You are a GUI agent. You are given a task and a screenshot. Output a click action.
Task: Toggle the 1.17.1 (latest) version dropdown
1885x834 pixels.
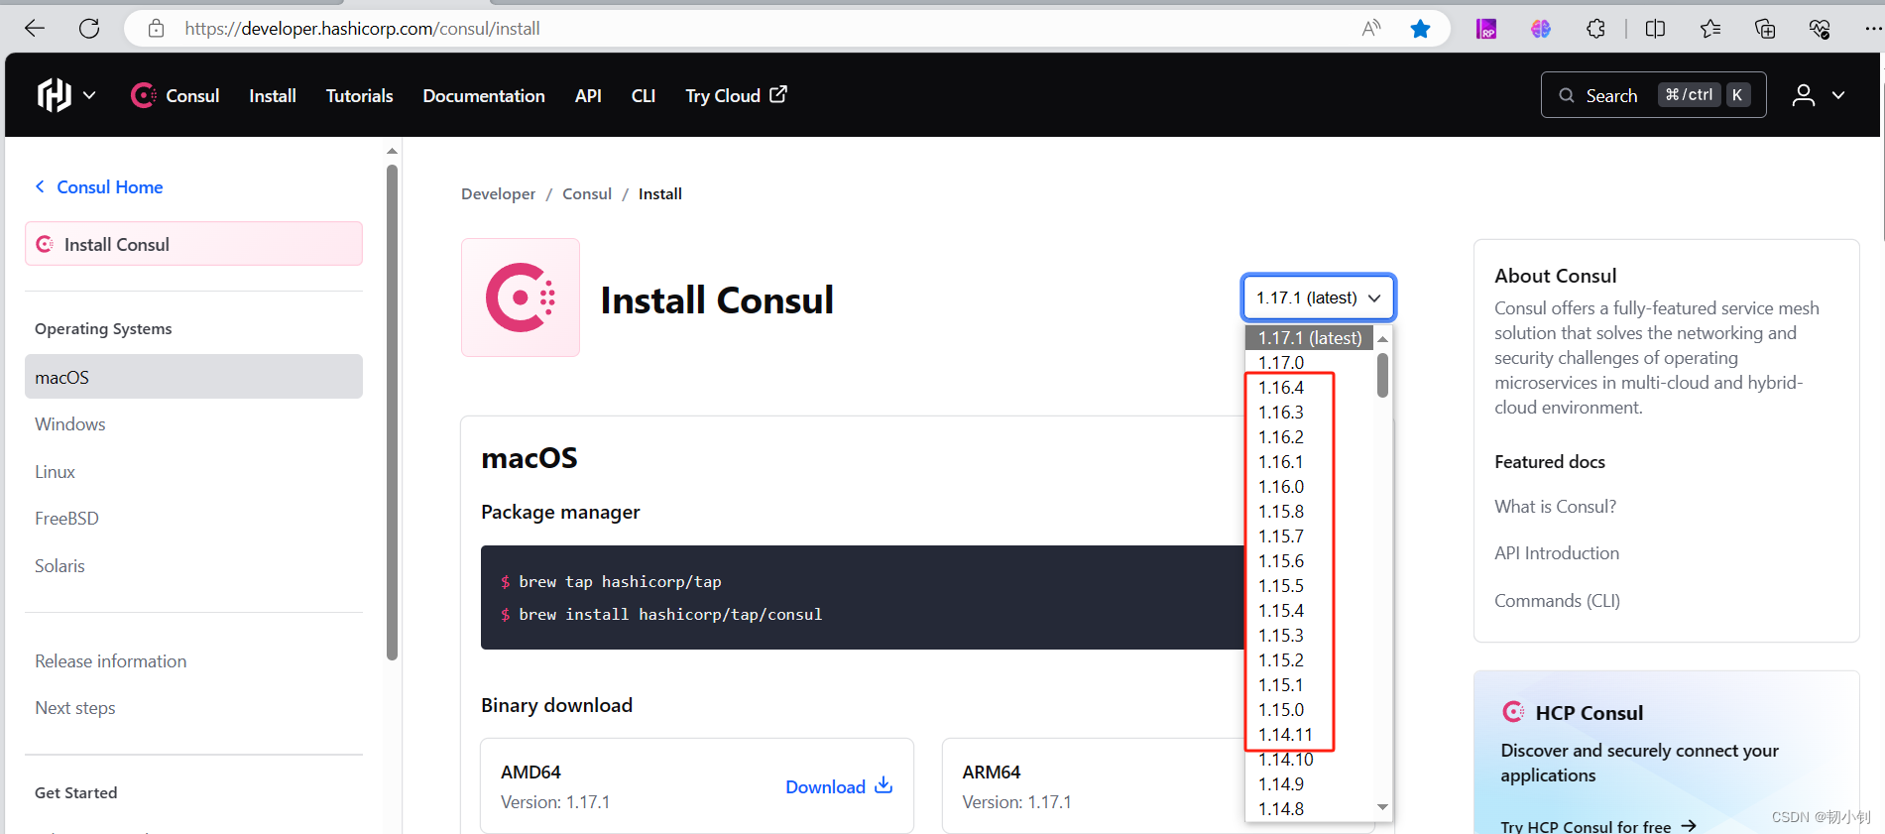[1319, 298]
